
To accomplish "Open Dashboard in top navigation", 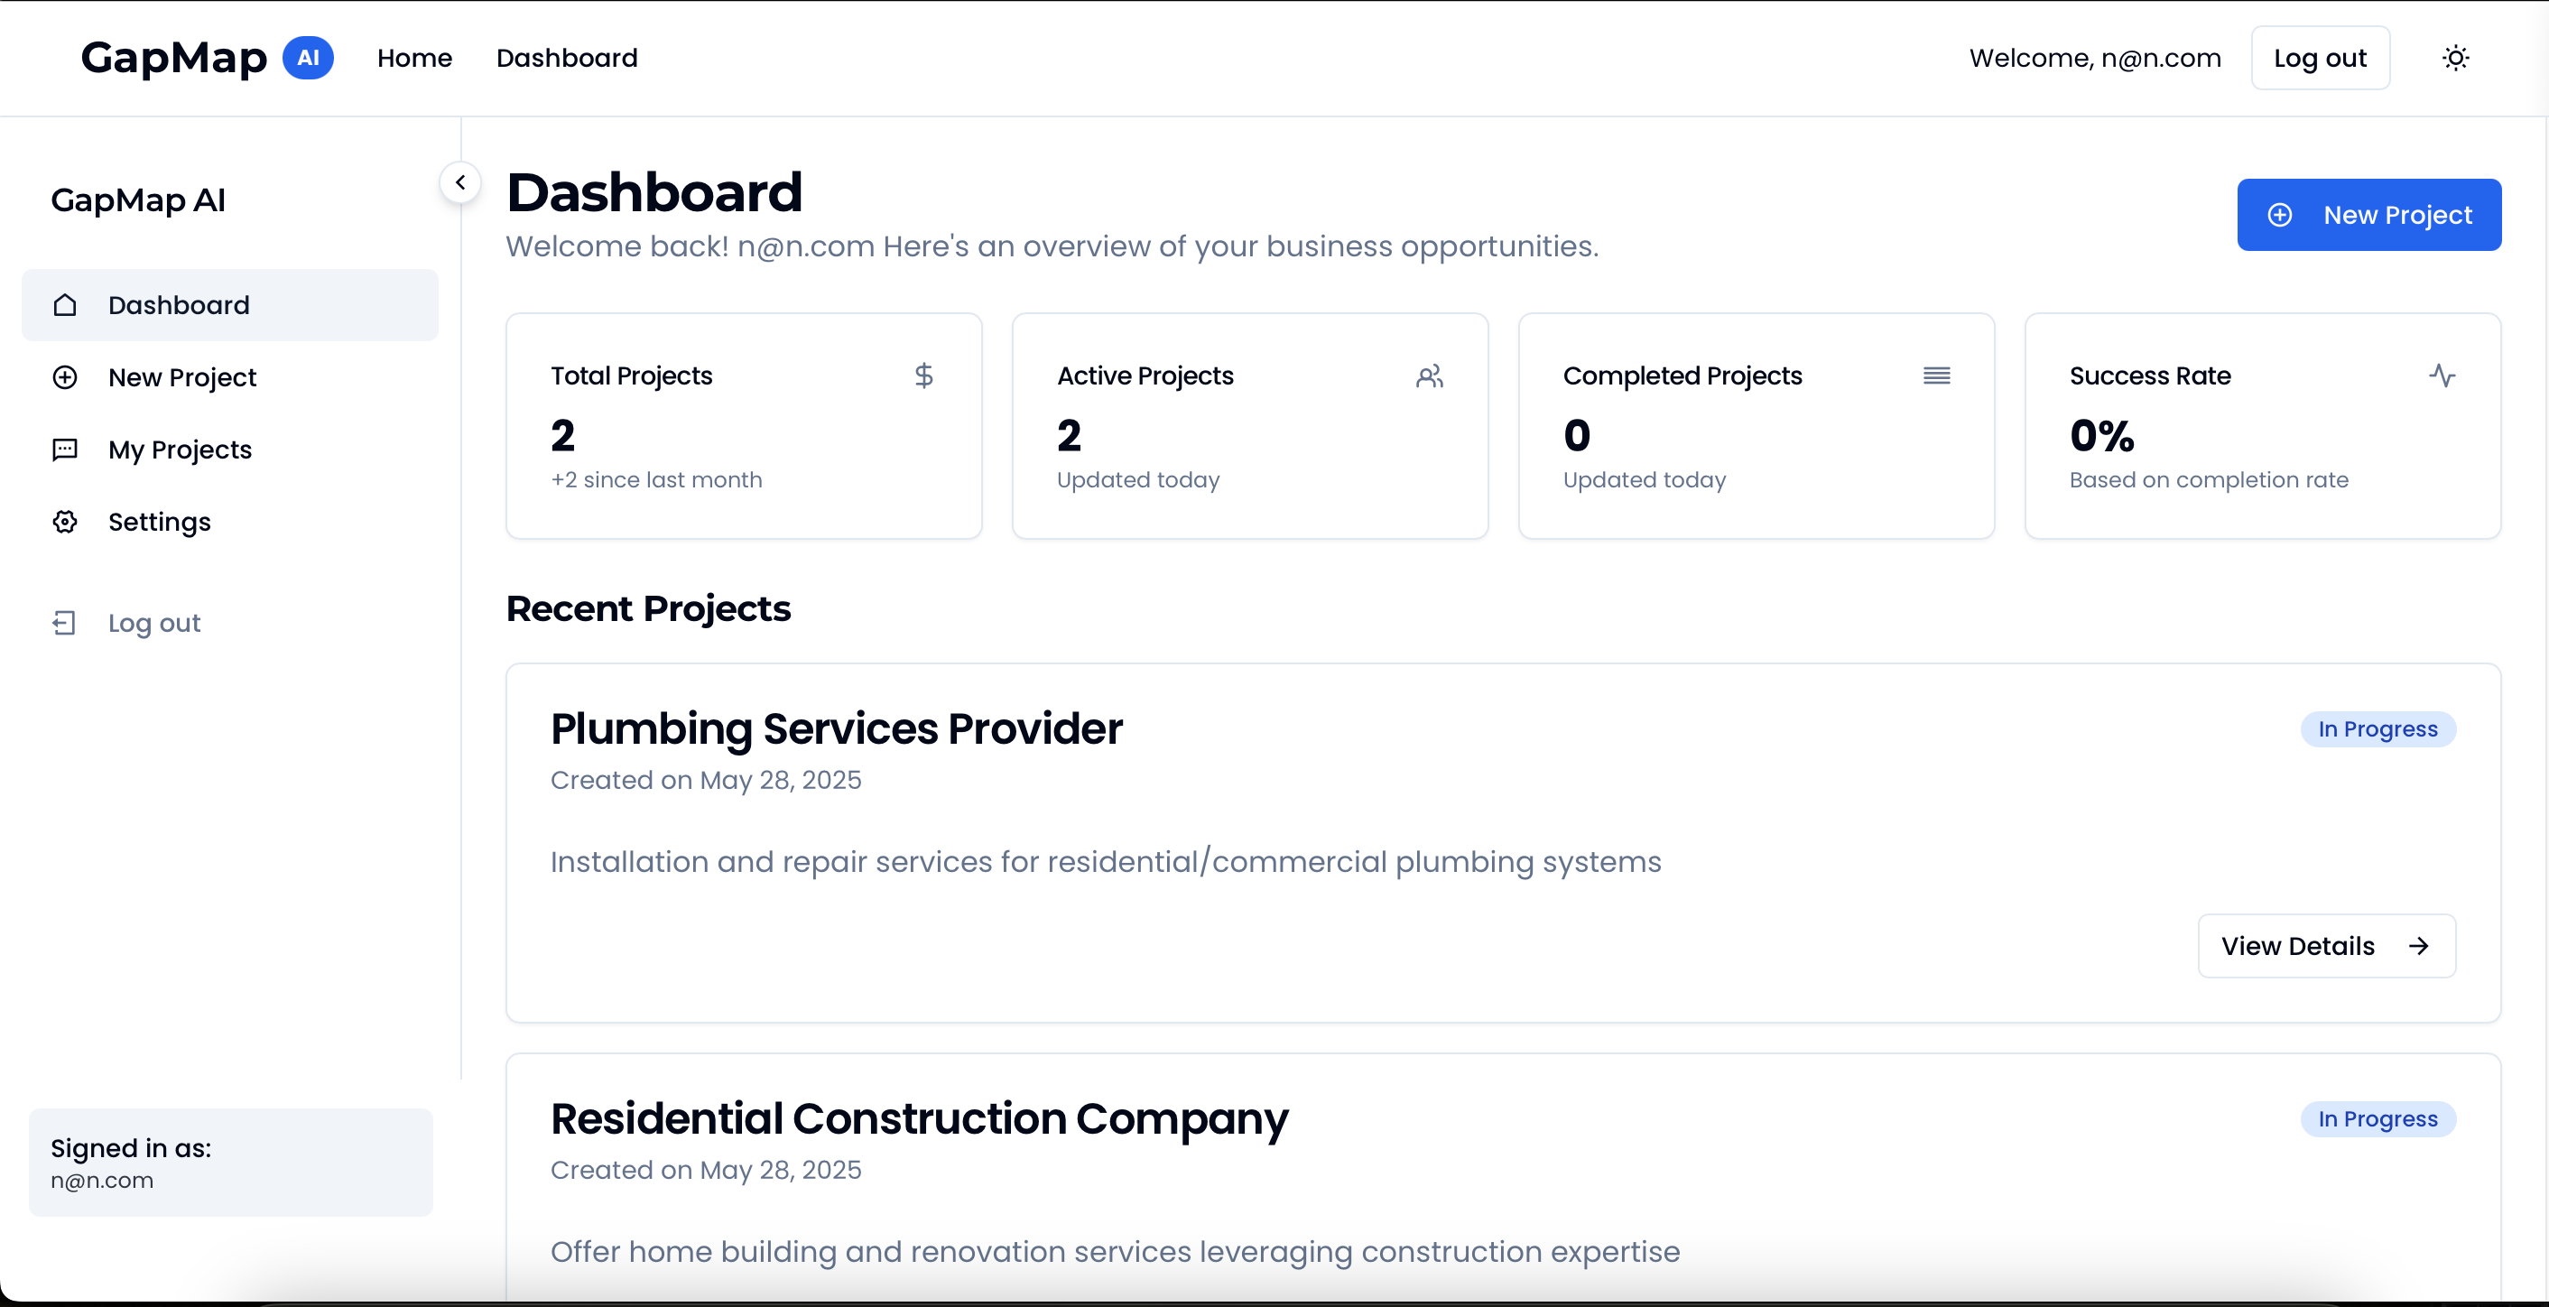I will point(566,59).
